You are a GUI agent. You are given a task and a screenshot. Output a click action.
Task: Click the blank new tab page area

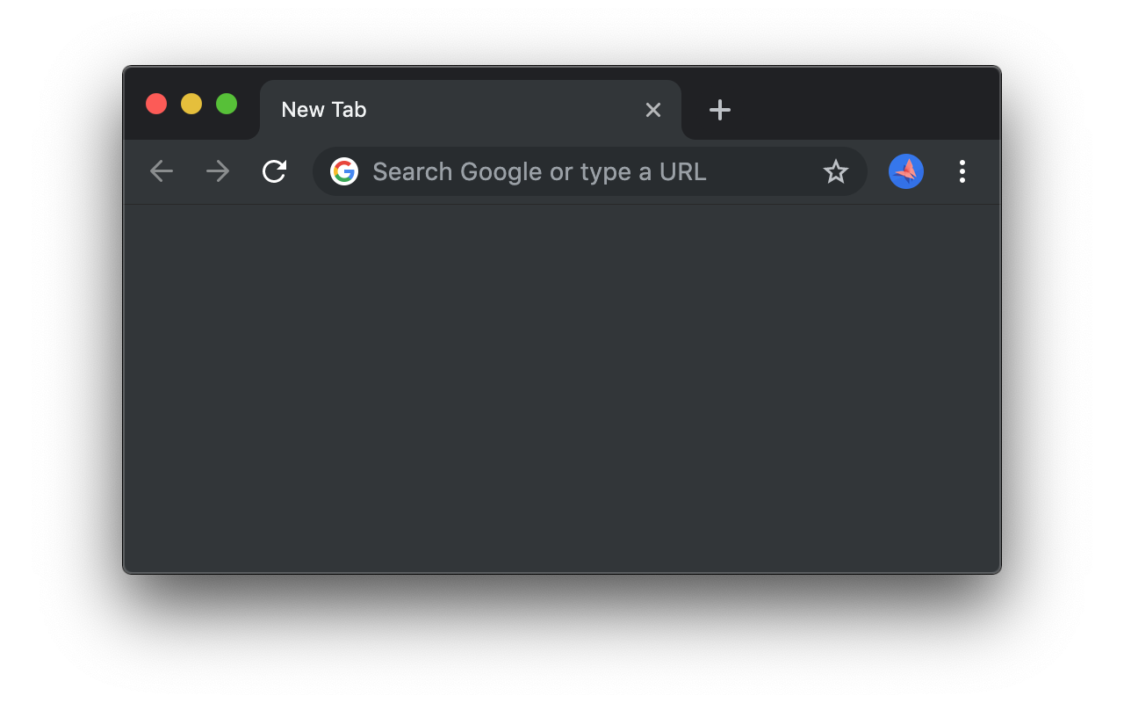click(x=562, y=387)
